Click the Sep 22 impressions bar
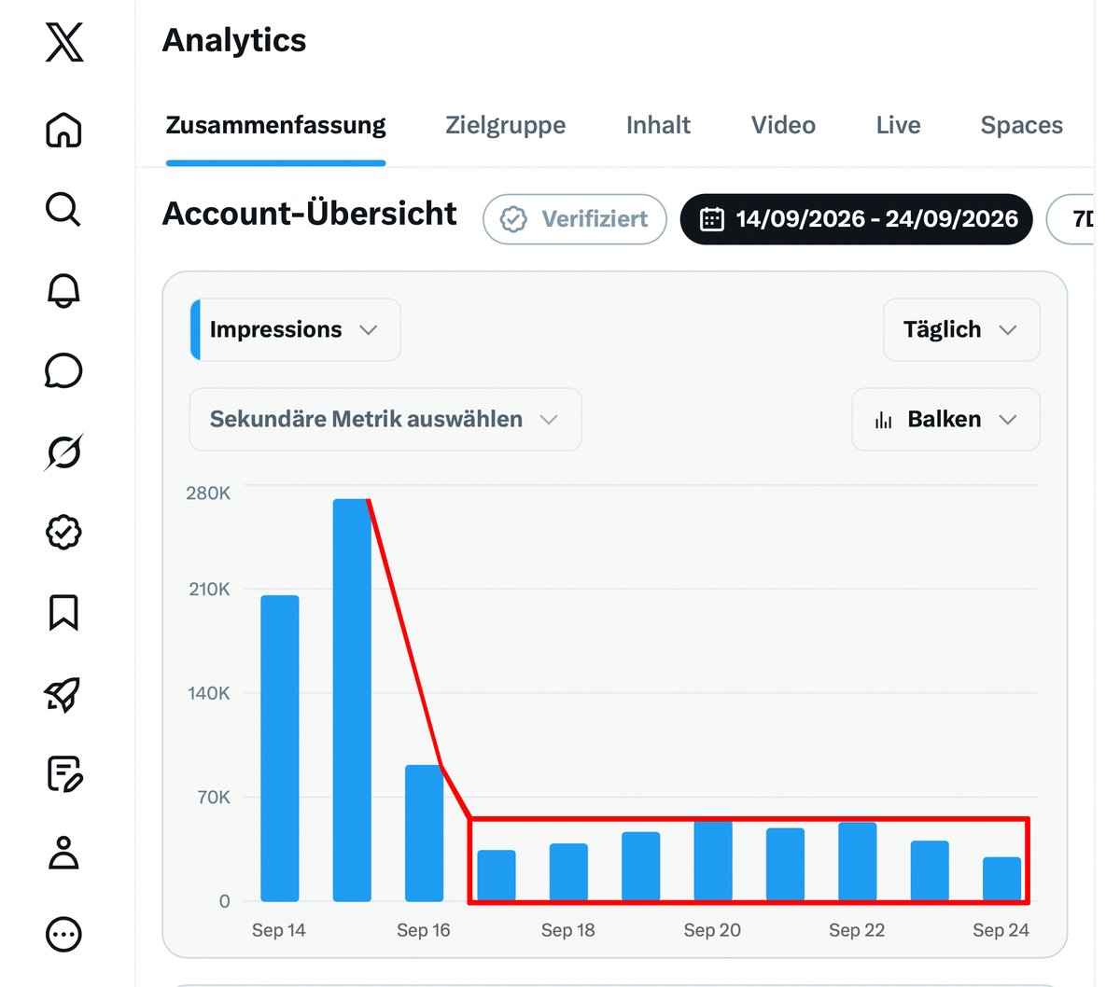1120x987 pixels. 858,862
